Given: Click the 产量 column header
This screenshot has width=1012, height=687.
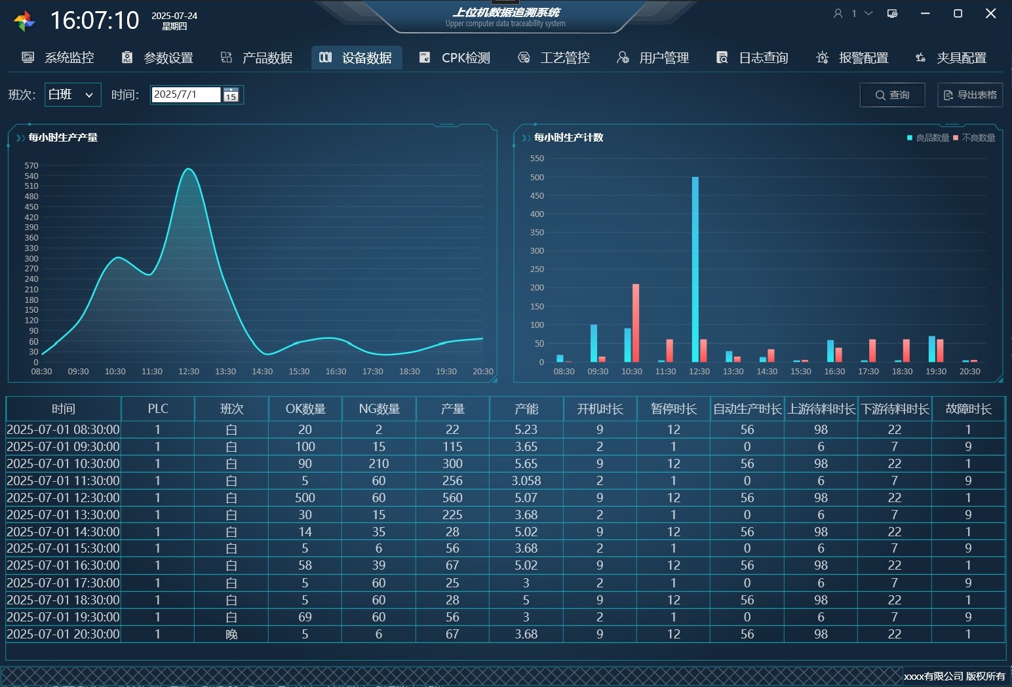Looking at the screenshot, I should pyautogui.click(x=452, y=409).
